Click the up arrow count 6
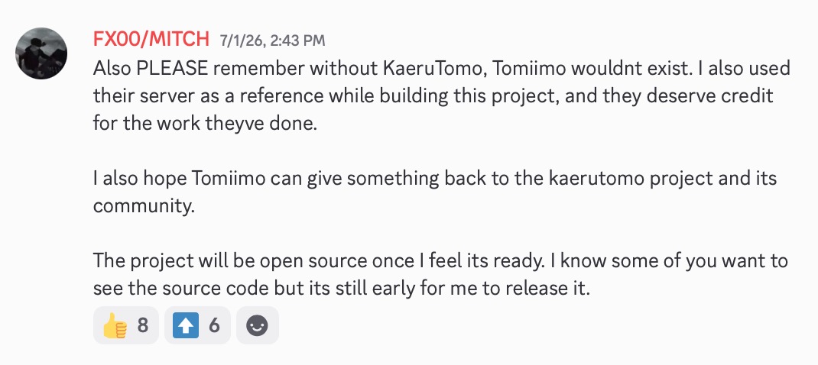This screenshot has height=365, width=818. click(214, 326)
